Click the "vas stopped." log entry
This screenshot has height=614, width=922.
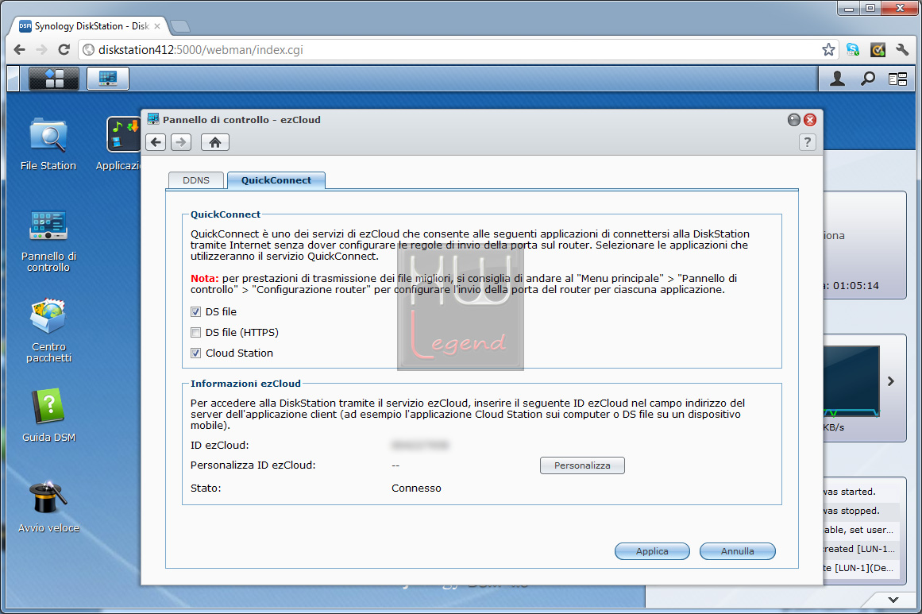pos(851,511)
